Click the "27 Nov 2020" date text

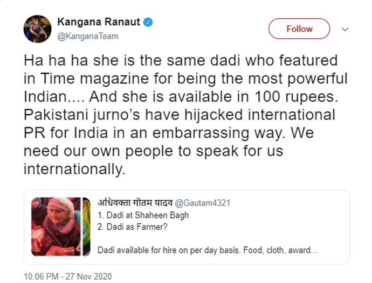pyautogui.click(x=88, y=277)
